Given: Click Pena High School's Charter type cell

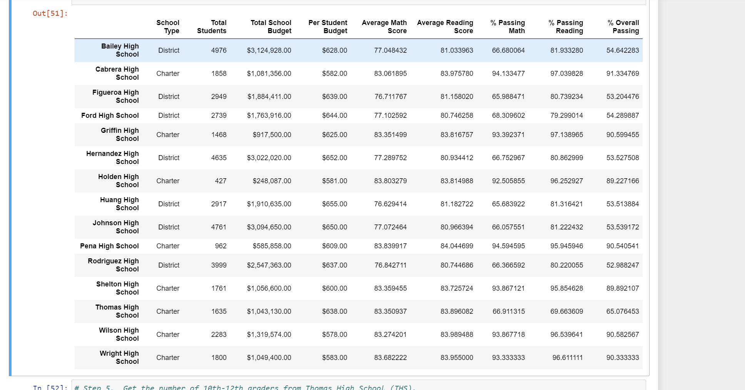Looking at the screenshot, I should pos(168,246).
